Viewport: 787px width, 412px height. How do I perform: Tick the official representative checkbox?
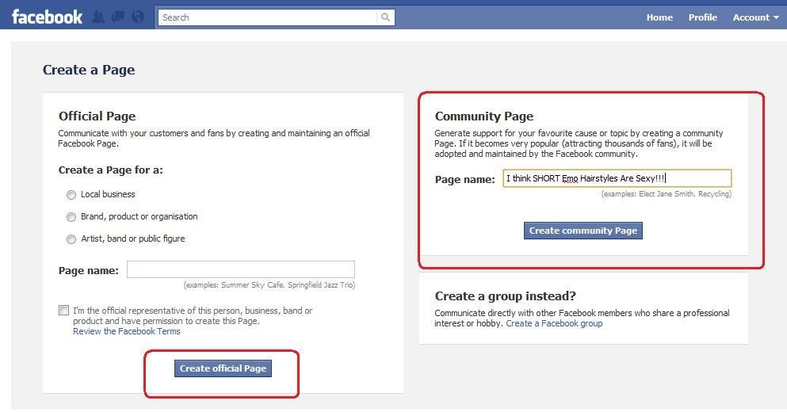pyautogui.click(x=63, y=311)
